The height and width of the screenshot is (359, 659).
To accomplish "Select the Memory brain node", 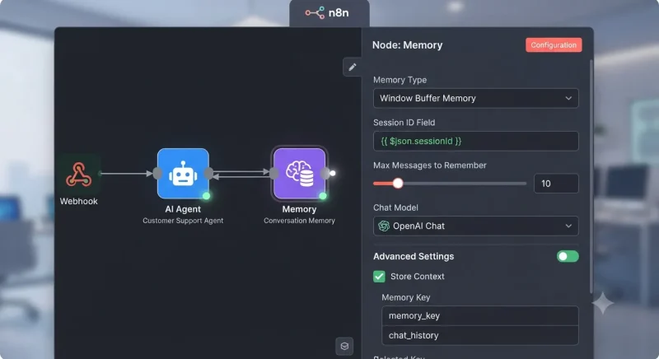I will tap(299, 174).
